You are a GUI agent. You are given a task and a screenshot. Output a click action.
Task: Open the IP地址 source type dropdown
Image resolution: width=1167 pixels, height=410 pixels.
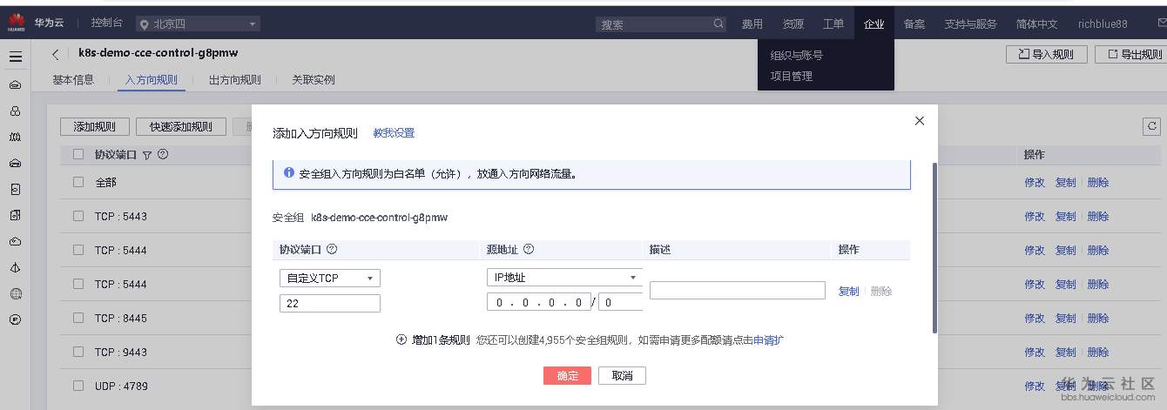(564, 278)
